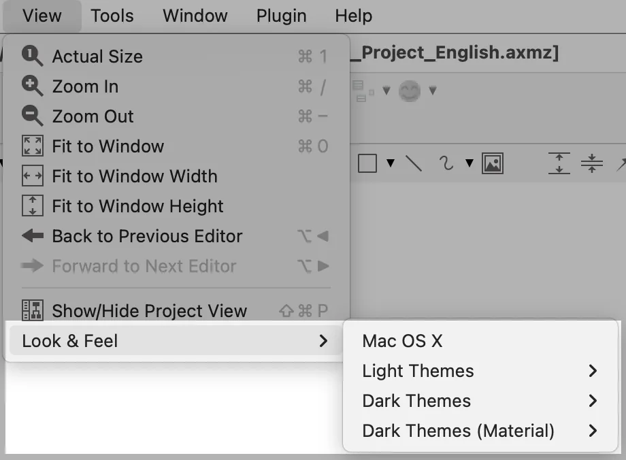Click the image insert toolbar icon
The height and width of the screenshot is (460, 626).
click(x=492, y=163)
